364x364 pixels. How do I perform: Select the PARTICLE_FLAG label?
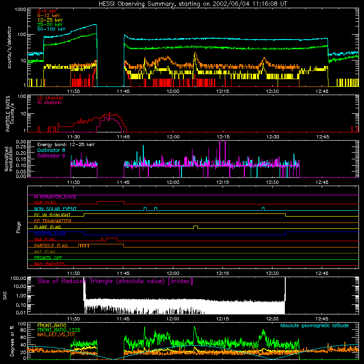51,246
